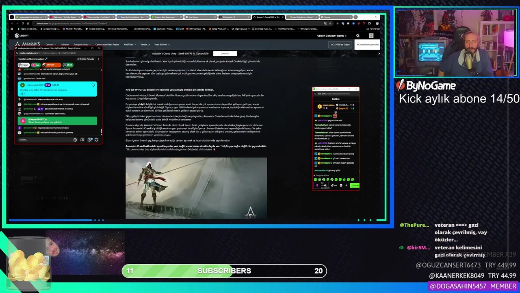Click AC oyunlarını satın alın button
Viewport: 520px width, 293px height.
click(x=367, y=44)
